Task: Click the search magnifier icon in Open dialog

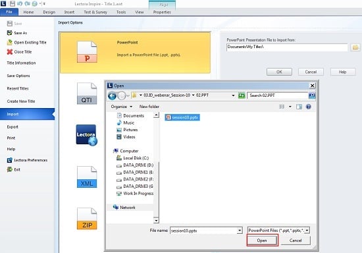Action: pos(312,96)
